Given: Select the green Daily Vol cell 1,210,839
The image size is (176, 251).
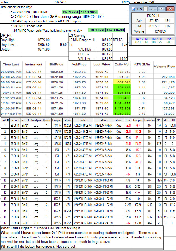Looking at the screenshot, I should click(x=122, y=114).
